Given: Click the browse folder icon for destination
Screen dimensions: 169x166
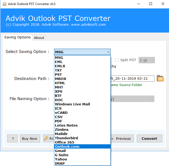Looking at the screenshot, I should click(x=160, y=78).
